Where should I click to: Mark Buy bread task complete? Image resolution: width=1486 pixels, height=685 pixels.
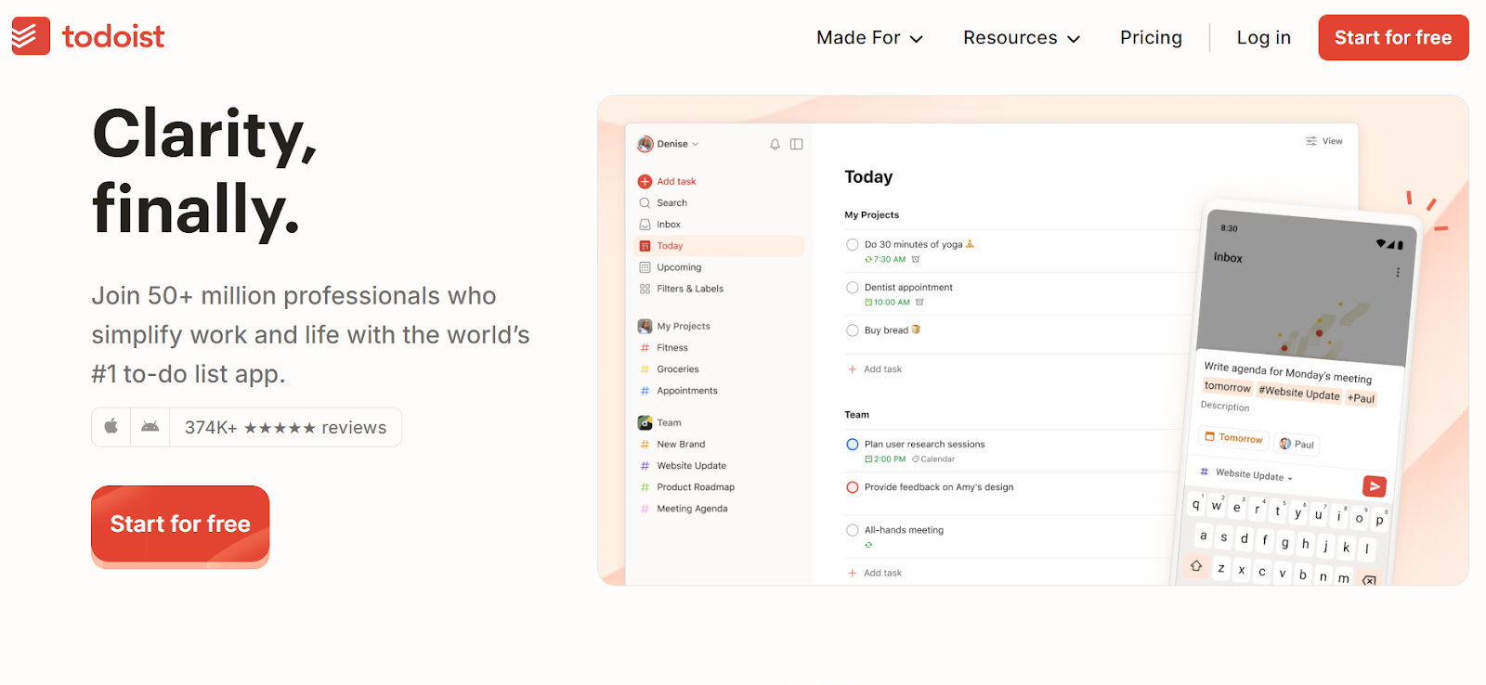(x=852, y=330)
